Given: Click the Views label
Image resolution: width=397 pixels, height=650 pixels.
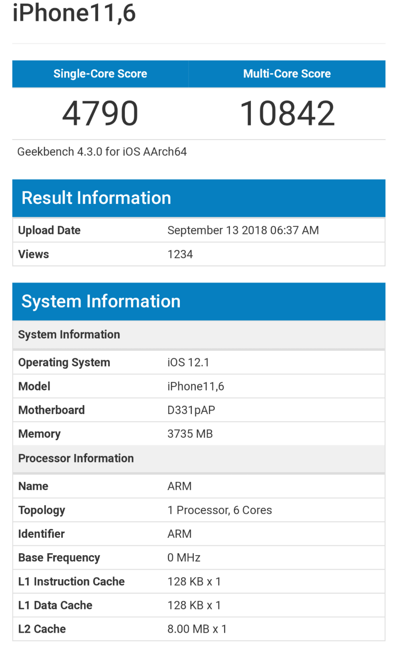Looking at the screenshot, I should (33, 254).
